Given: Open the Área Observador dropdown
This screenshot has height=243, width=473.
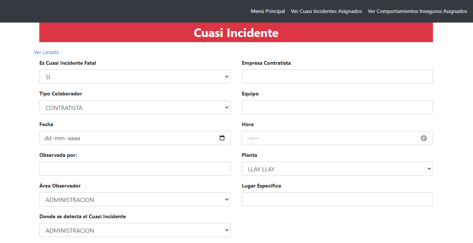Looking at the screenshot, I should coord(135,199).
